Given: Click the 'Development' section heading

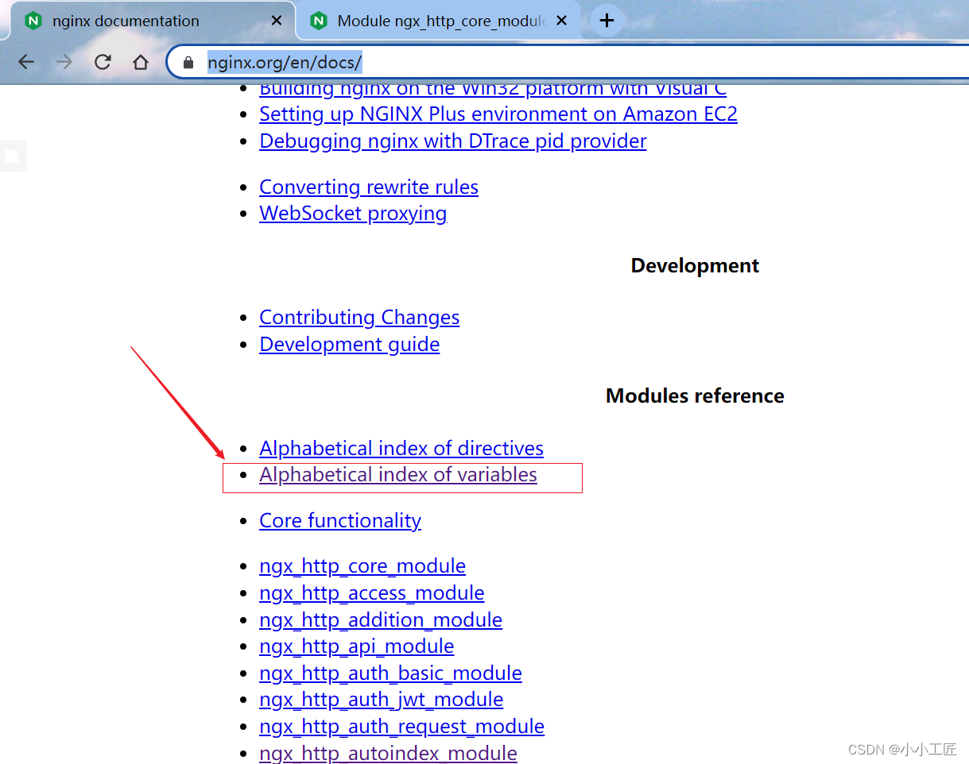Looking at the screenshot, I should [x=695, y=265].
